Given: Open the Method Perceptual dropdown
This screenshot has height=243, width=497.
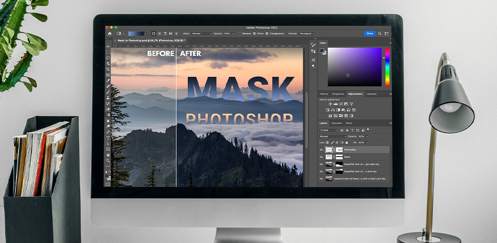Looking at the screenshot, I should (307, 34).
